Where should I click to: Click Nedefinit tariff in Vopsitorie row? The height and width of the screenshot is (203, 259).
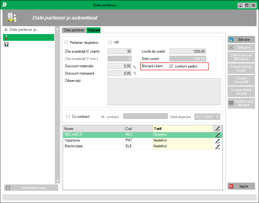[x=183, y=141]
